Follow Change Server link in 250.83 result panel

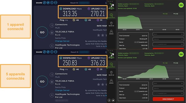62,90
